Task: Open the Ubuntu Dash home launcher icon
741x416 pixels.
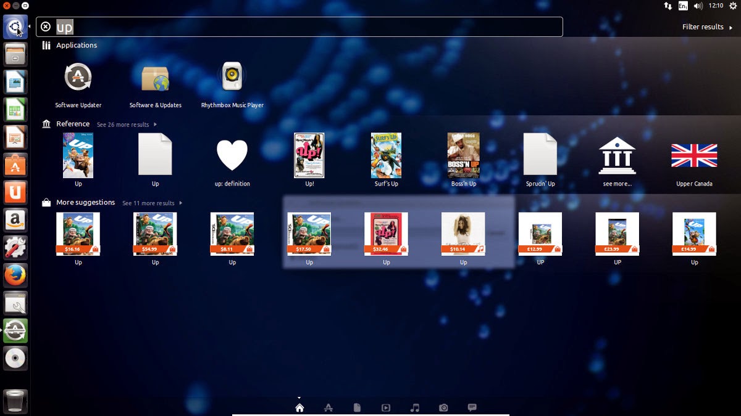Action: 15,27
